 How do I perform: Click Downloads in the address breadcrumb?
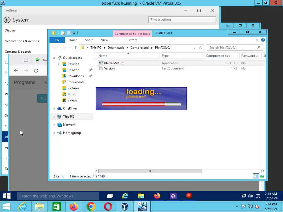[x=116, y=47]
